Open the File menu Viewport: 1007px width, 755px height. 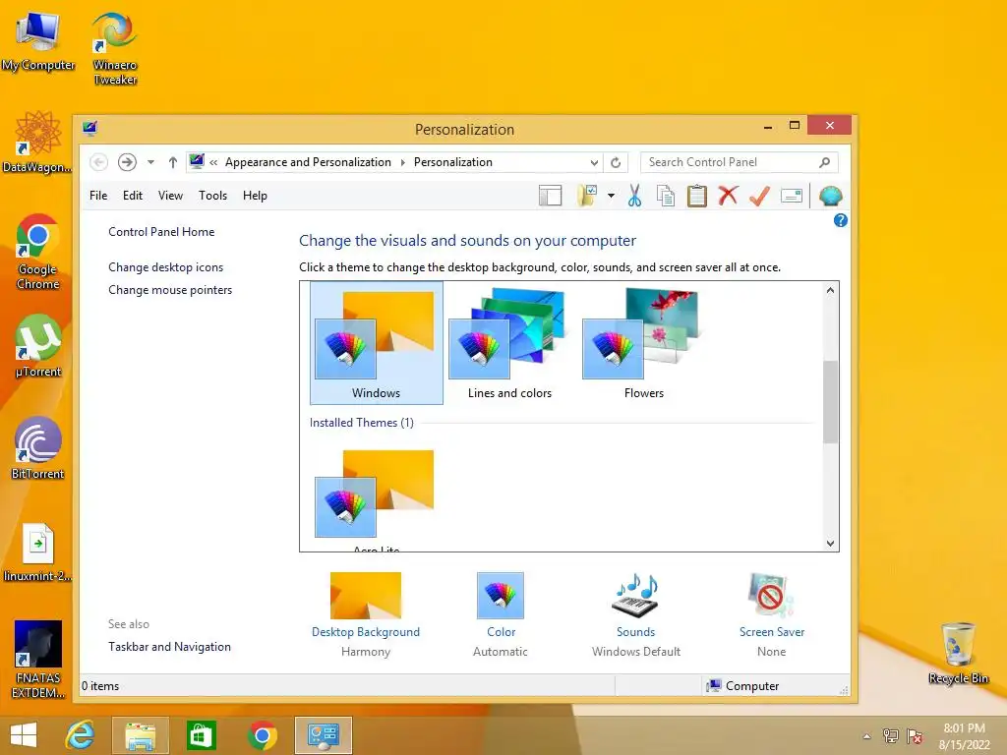tap(98, 196)
